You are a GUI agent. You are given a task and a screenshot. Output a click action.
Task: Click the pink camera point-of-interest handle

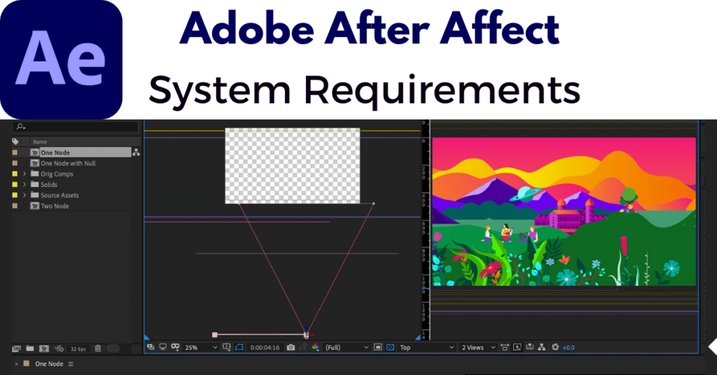click(214, 335)
